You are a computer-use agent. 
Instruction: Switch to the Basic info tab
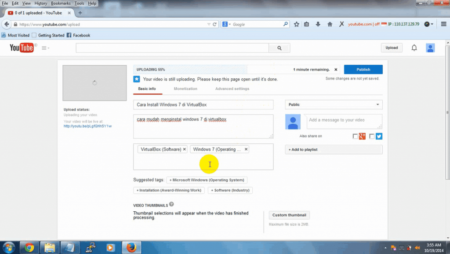click(147, 89)
